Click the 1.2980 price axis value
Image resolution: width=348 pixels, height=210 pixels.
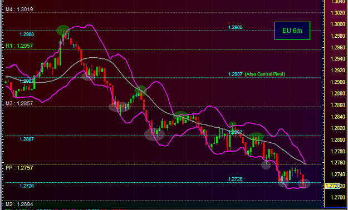point(339,36)
